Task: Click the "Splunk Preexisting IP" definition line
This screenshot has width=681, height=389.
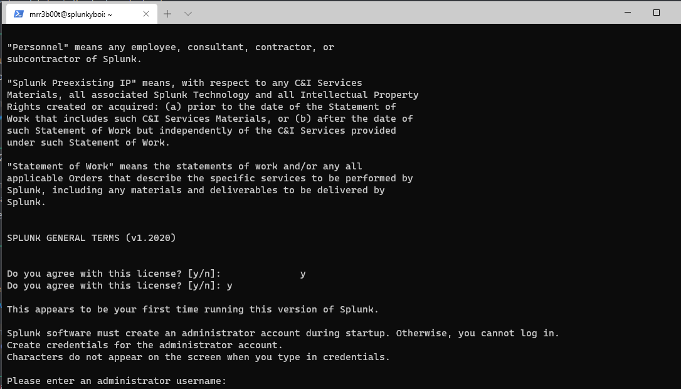Action: click(x=184, y=83)
